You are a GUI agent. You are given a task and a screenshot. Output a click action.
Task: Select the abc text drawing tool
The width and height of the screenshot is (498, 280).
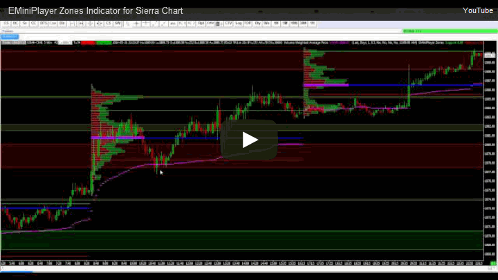173,24
